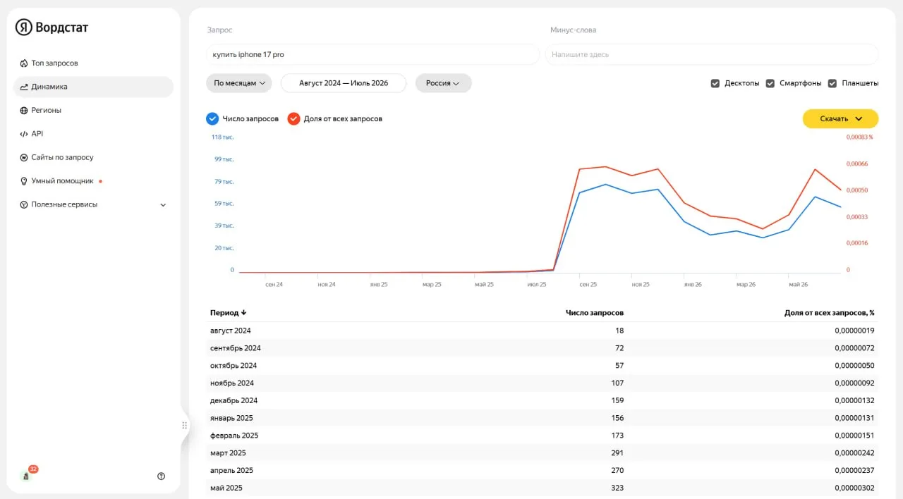
Task: Select the февраль 2025 row
Action: 543,436
